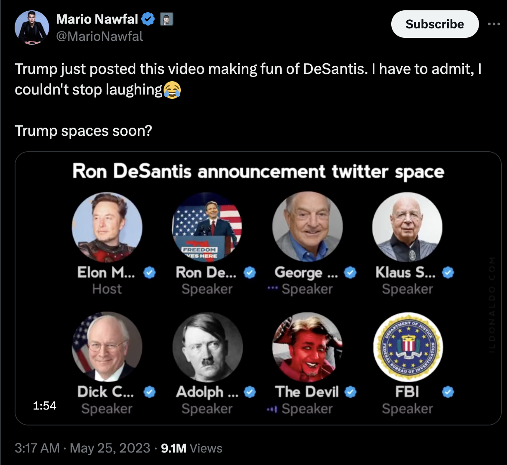
Task: Click the laughing emoji in the tweet text
Action: tap(172, 90)
